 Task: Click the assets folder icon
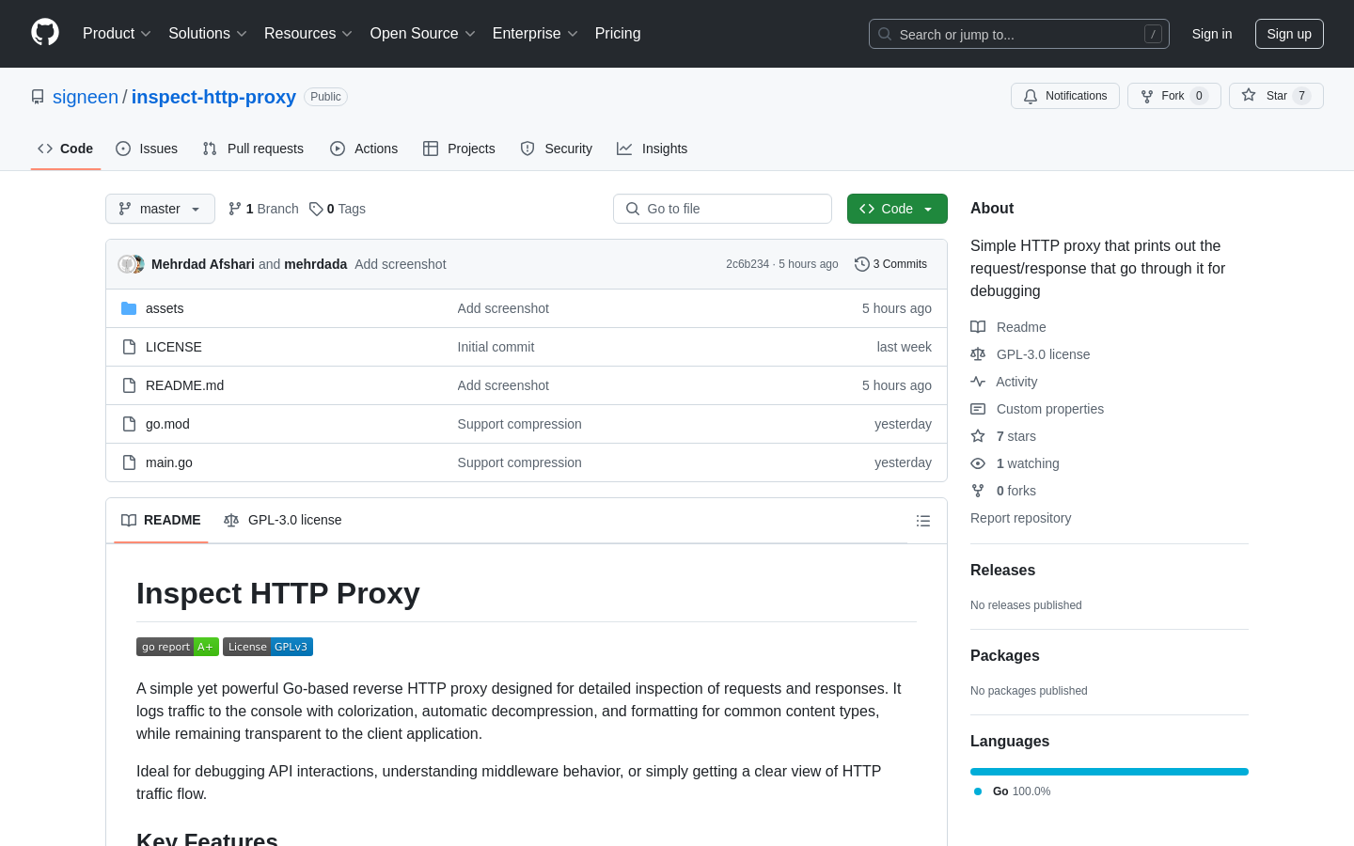tap(129, 308)
